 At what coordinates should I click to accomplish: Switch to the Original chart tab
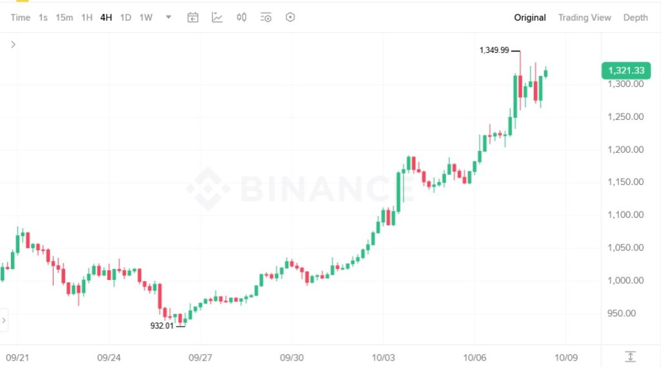[x=530, y=17]
